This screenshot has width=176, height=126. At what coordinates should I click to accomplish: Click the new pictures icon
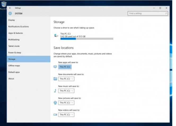[x=55, y=102]
